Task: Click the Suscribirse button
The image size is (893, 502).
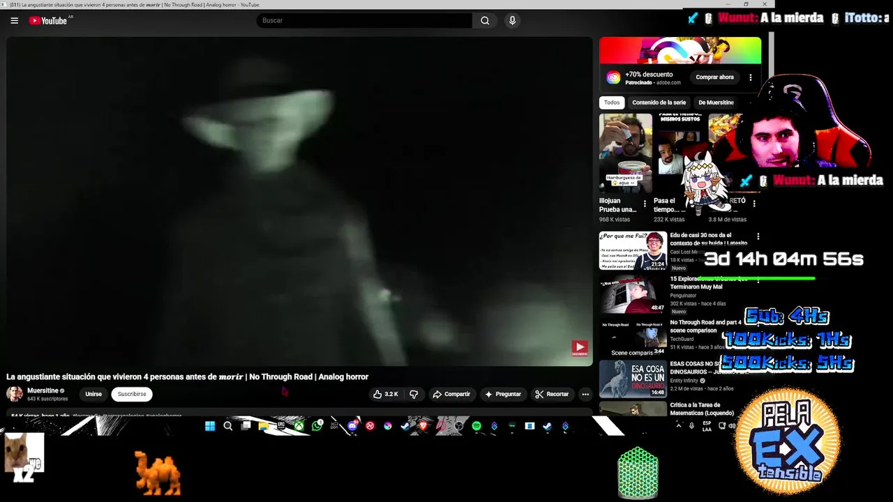Action: coord(132,394)
